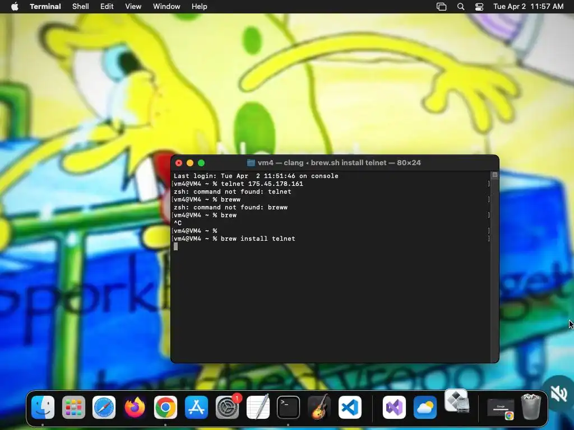Open the Terminal application menu
574x430 pixels.
point(45,7)
